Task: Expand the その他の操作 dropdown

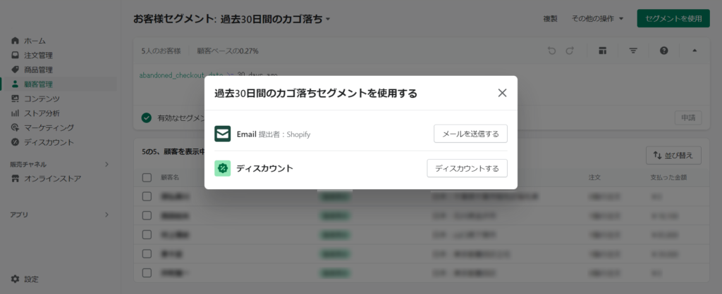Action: tap(597, 18)
